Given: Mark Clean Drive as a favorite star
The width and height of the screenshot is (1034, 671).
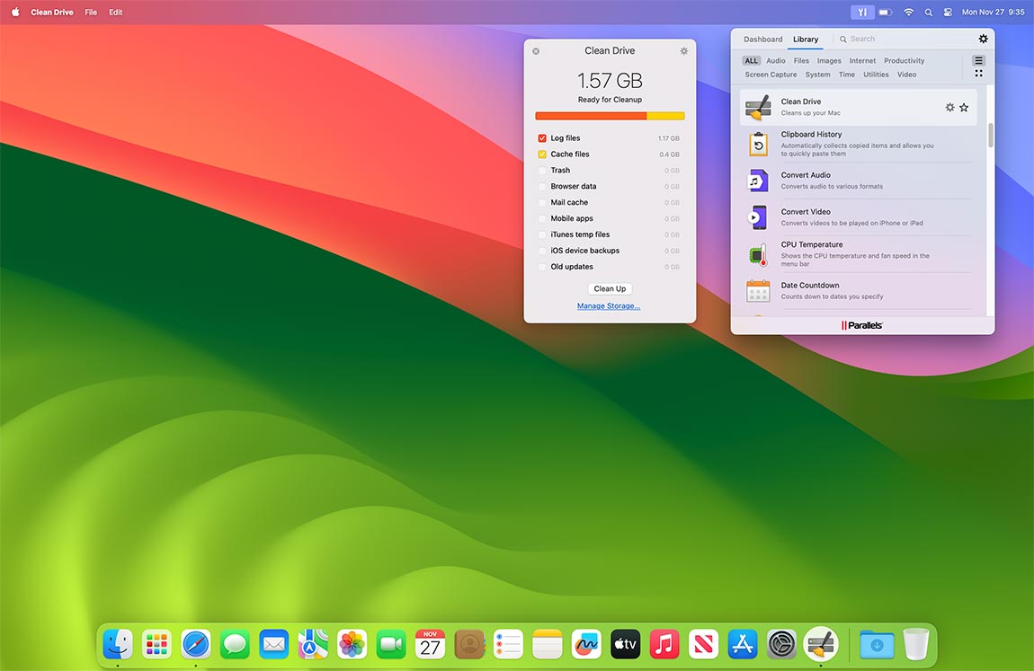Looking at the screenshot, I should pyautogui.click(x=964, y=107).
